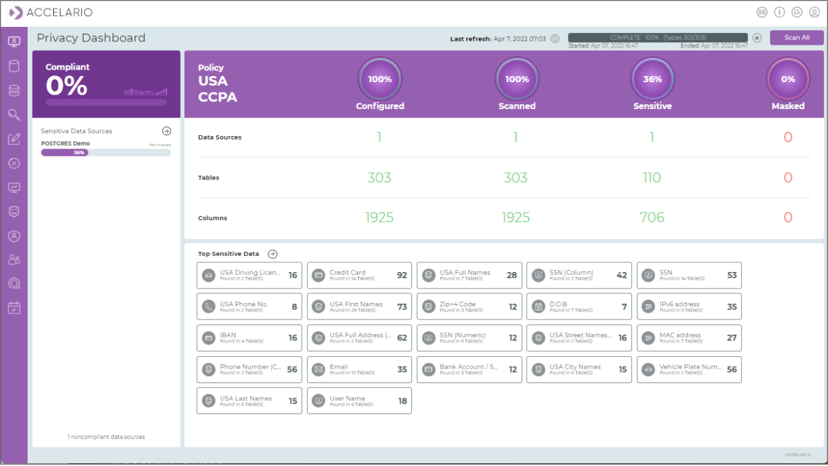828x466 pixels.
Task: Expand Sensitive Data Sources with the arrow
Action: point(166,130)
